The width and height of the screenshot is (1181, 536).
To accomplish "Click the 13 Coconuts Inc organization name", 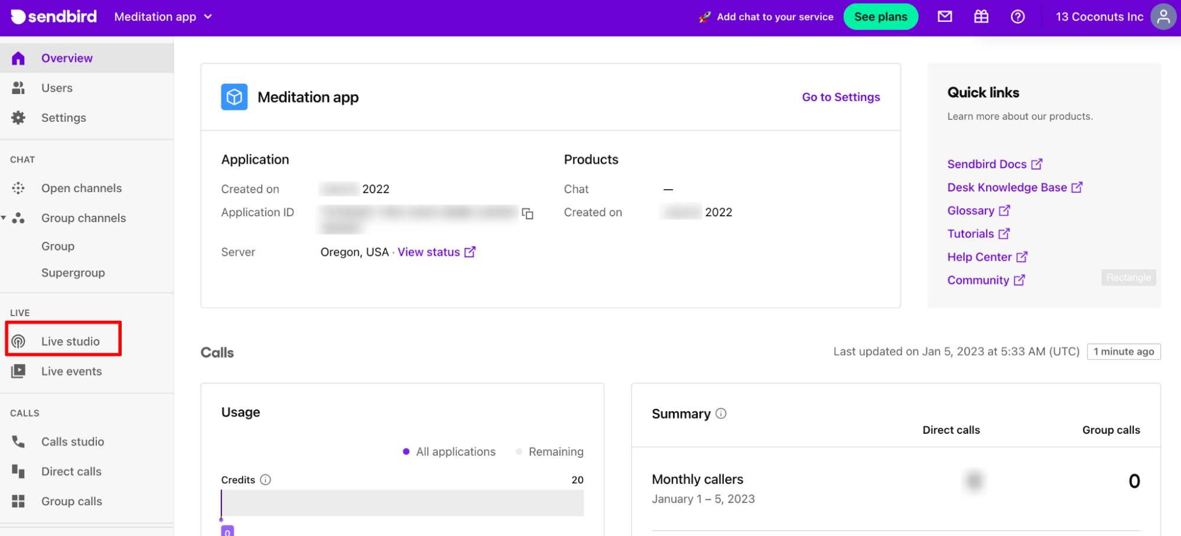I will pos(1099,17).
